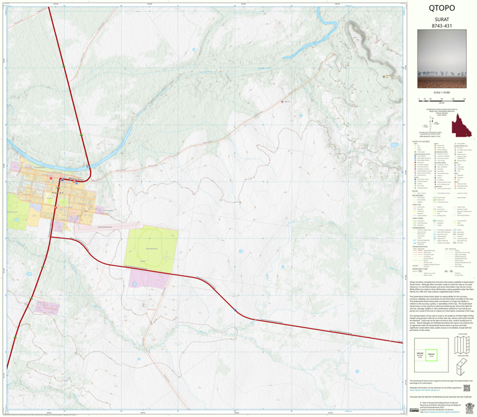Click the blue marker on Surat Developmental Road
The height and width of the screenshot is (417, 477).
[235, 310]
